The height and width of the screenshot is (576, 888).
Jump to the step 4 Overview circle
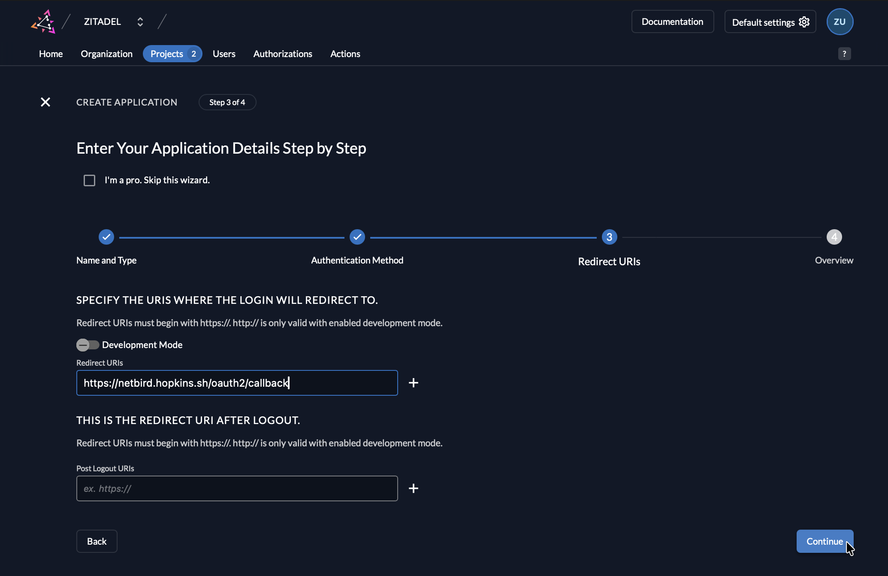click(x=834, y=236)
